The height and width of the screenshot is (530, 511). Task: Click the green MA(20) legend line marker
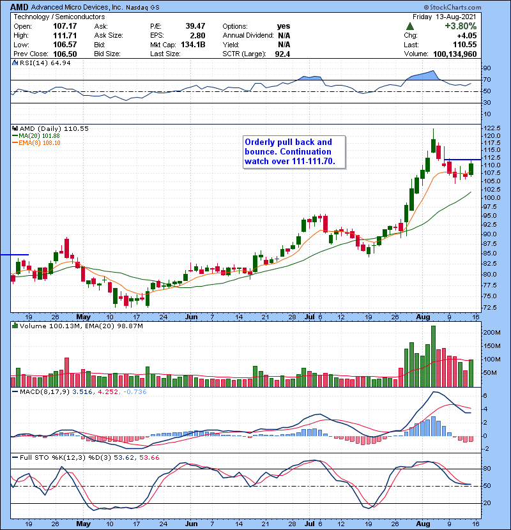pyautogui.click(x=15, y=136)
